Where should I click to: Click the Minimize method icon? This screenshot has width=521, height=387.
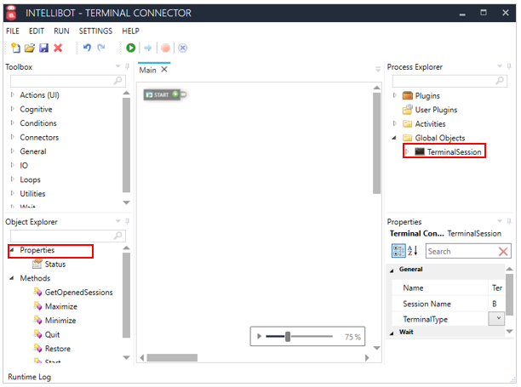[x=37, y=320]
